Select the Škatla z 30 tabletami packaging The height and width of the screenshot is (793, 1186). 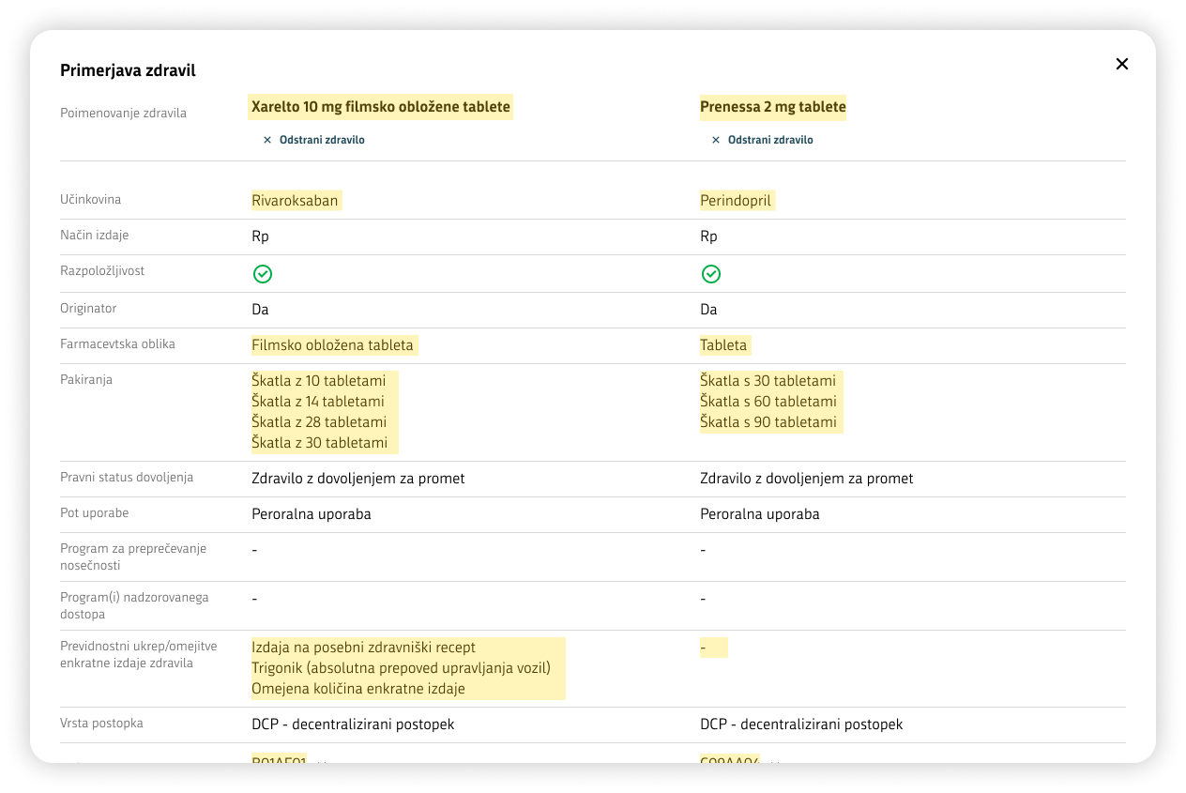click(320, 443)
